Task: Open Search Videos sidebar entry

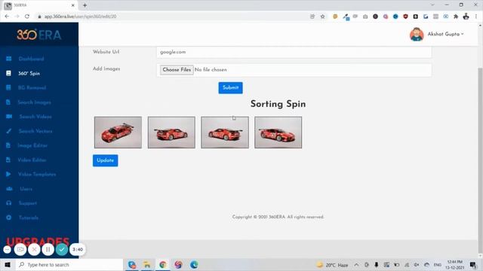Action: [x=35, y=117]
